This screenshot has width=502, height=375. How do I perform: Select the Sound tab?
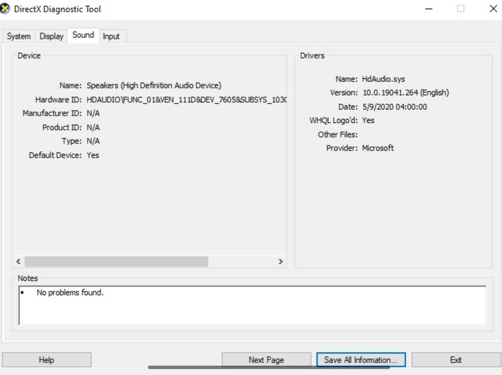point(83,35)
